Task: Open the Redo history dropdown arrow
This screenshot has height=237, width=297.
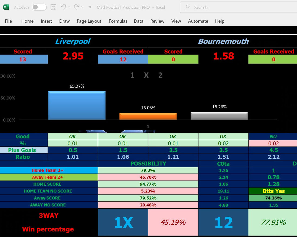Action: coord(82,7)
